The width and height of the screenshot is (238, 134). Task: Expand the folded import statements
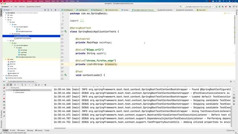point(82,21)
